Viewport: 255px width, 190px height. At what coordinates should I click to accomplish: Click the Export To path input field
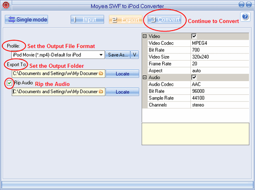click(59, 73)
